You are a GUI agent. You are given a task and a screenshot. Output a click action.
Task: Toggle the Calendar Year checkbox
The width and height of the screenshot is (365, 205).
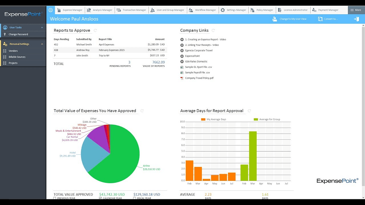100,198
